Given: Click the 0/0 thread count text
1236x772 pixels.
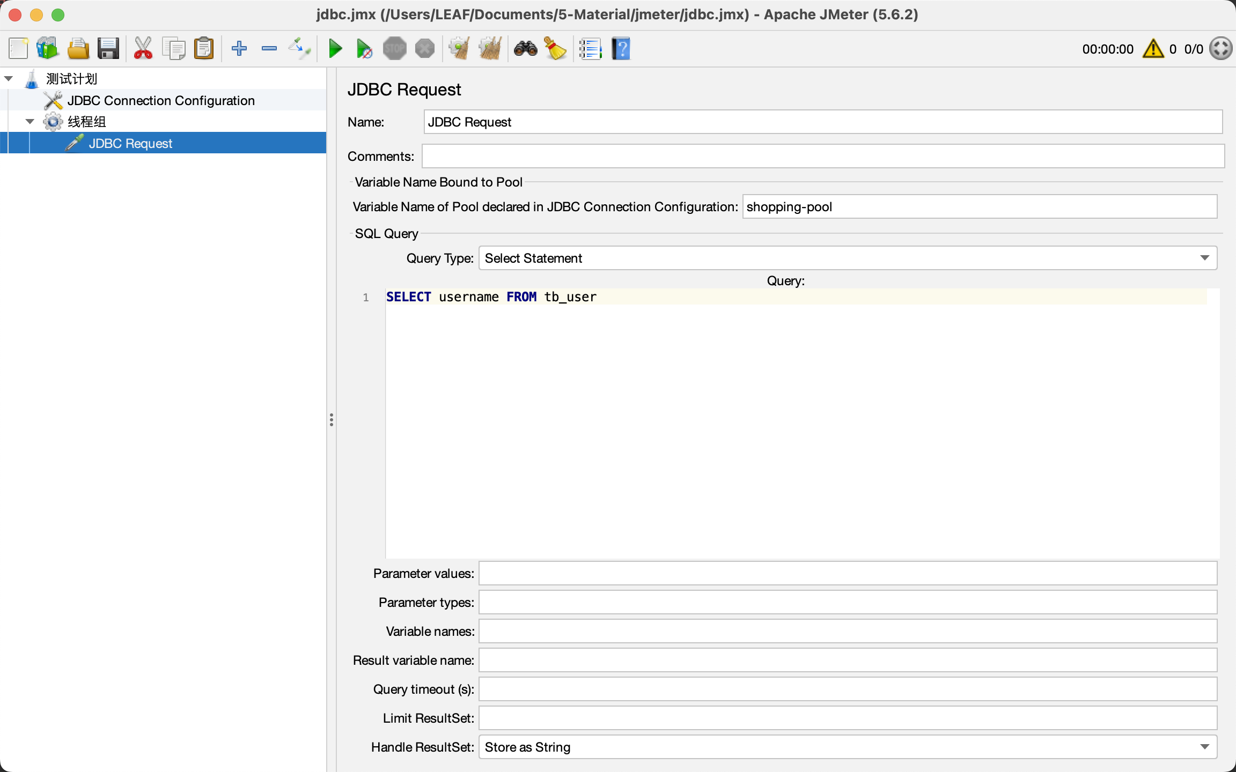Looking at the screenshot, I should 1194,49.
